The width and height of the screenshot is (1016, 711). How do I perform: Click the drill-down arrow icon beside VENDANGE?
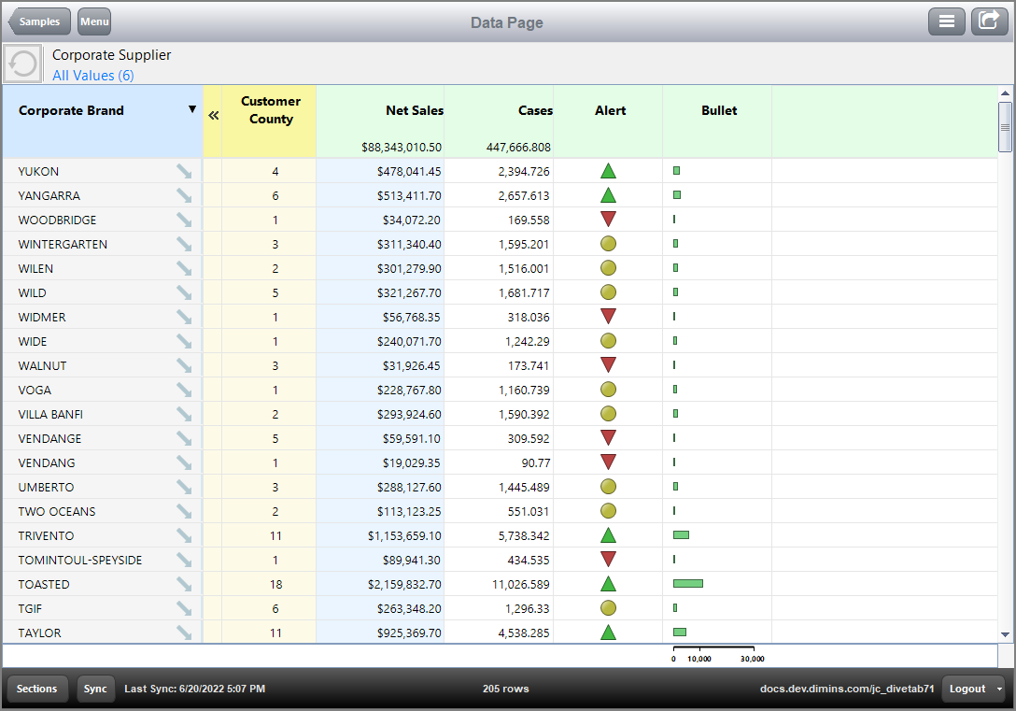(183, 438)
